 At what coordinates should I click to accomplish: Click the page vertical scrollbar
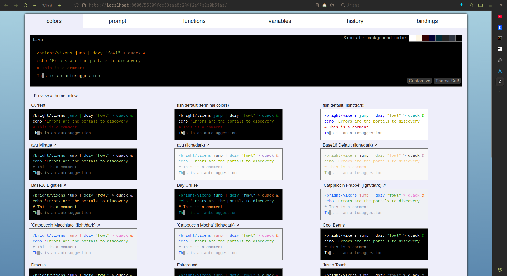click(x=491, y=85)
